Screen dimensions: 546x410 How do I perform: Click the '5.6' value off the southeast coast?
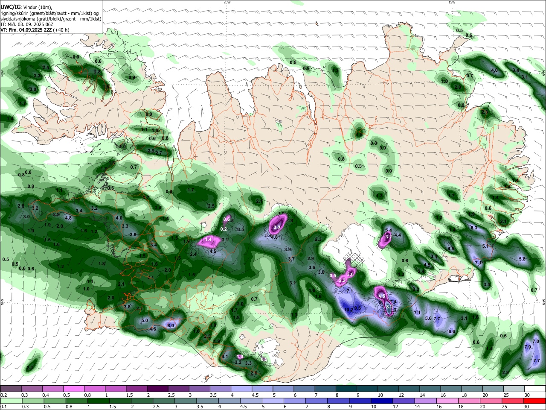429,319
